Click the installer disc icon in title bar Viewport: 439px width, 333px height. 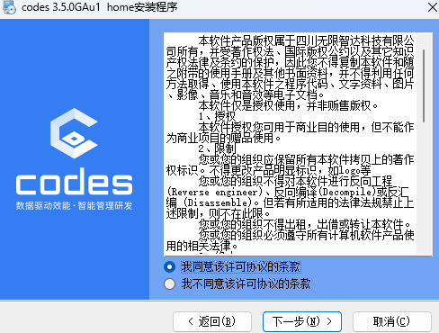[x=9, y=7]
